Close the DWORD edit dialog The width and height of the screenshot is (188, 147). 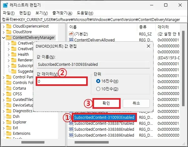click(x=149, y=46)
